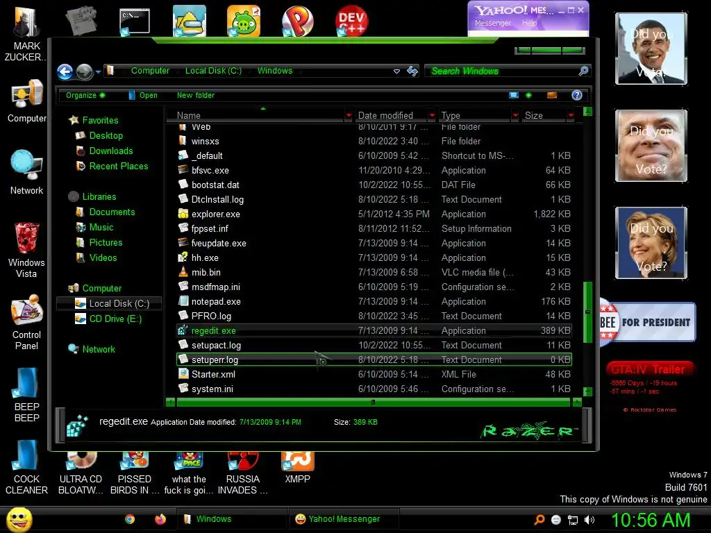
Task: Open the Bad Piggies desktop icon
Action: (x=244, y=21)
